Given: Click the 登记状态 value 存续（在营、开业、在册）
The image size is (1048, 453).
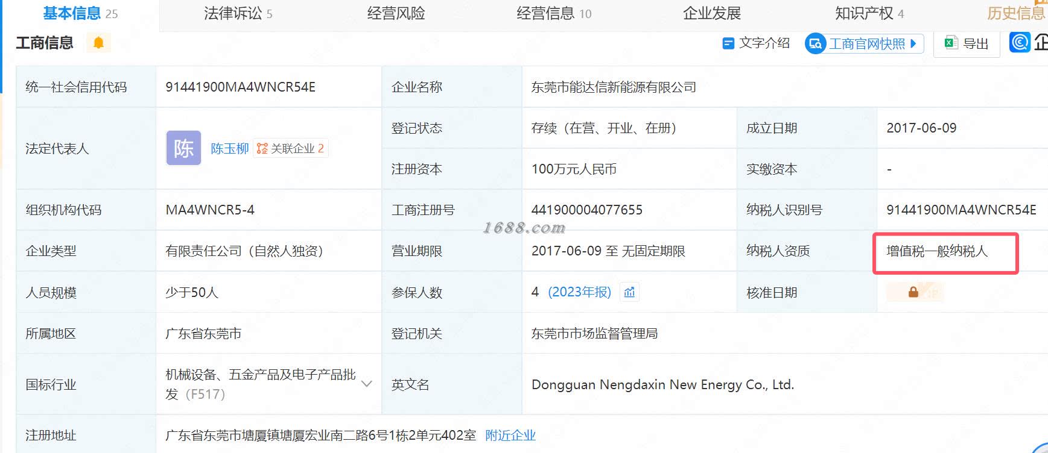Looking at the screenshot, I should [603, 128].
